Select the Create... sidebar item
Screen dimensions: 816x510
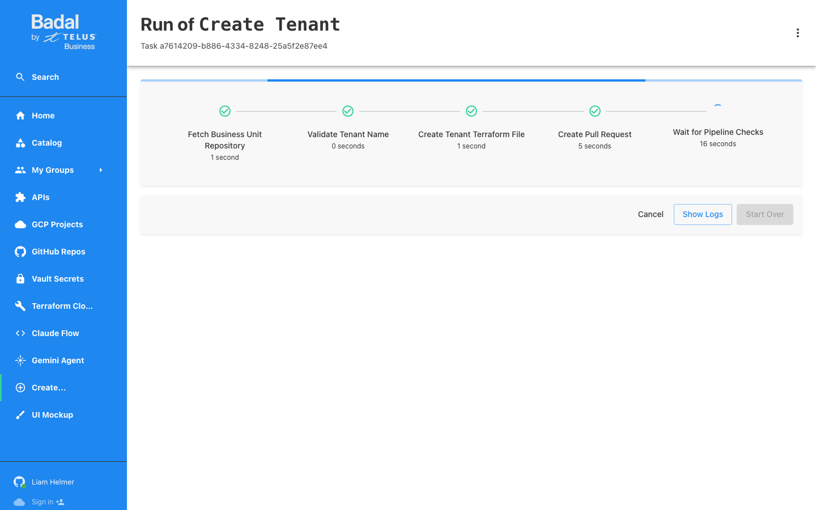tap(63, 388)
